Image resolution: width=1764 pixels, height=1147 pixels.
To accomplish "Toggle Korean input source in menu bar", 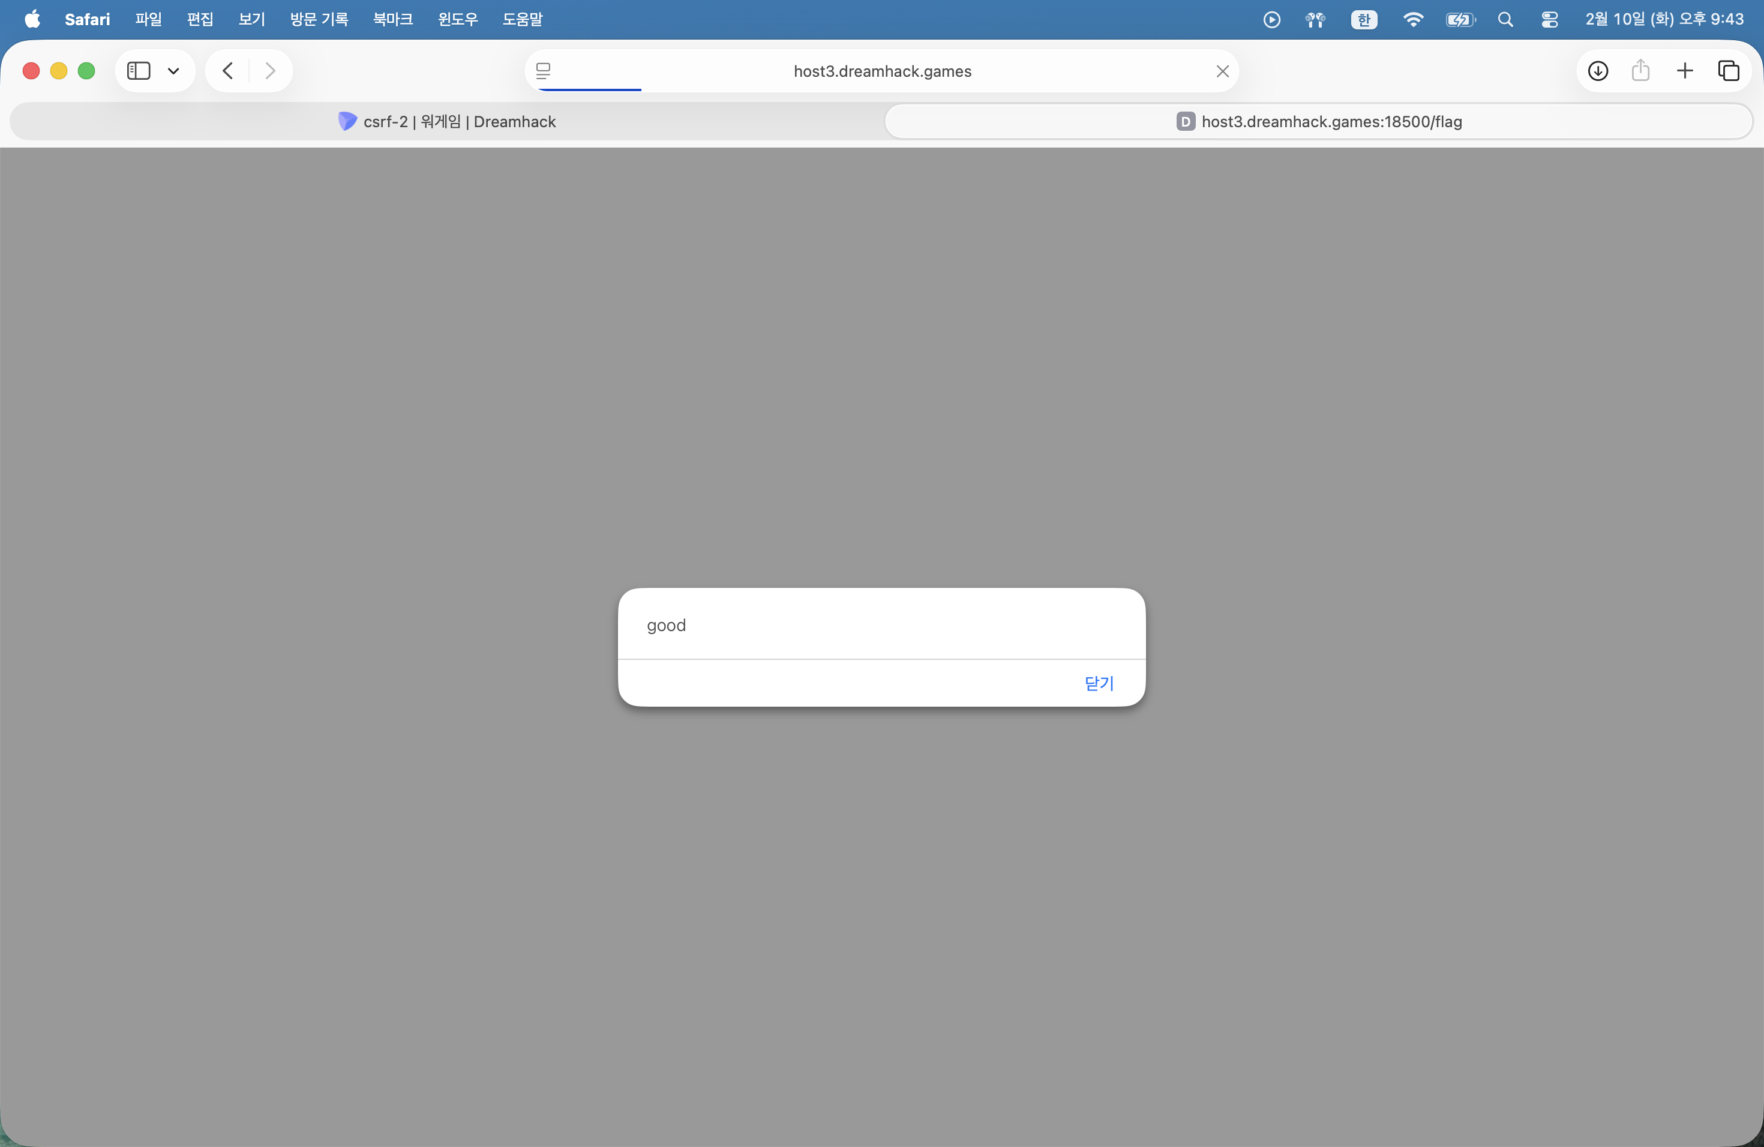I will [x=1364, y=19].
